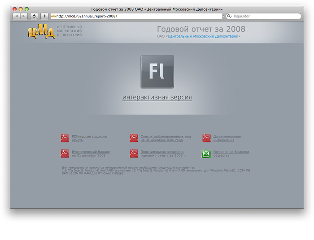
Task: Open PDF-версия годового отчета link
Action: tap(89, 138)
